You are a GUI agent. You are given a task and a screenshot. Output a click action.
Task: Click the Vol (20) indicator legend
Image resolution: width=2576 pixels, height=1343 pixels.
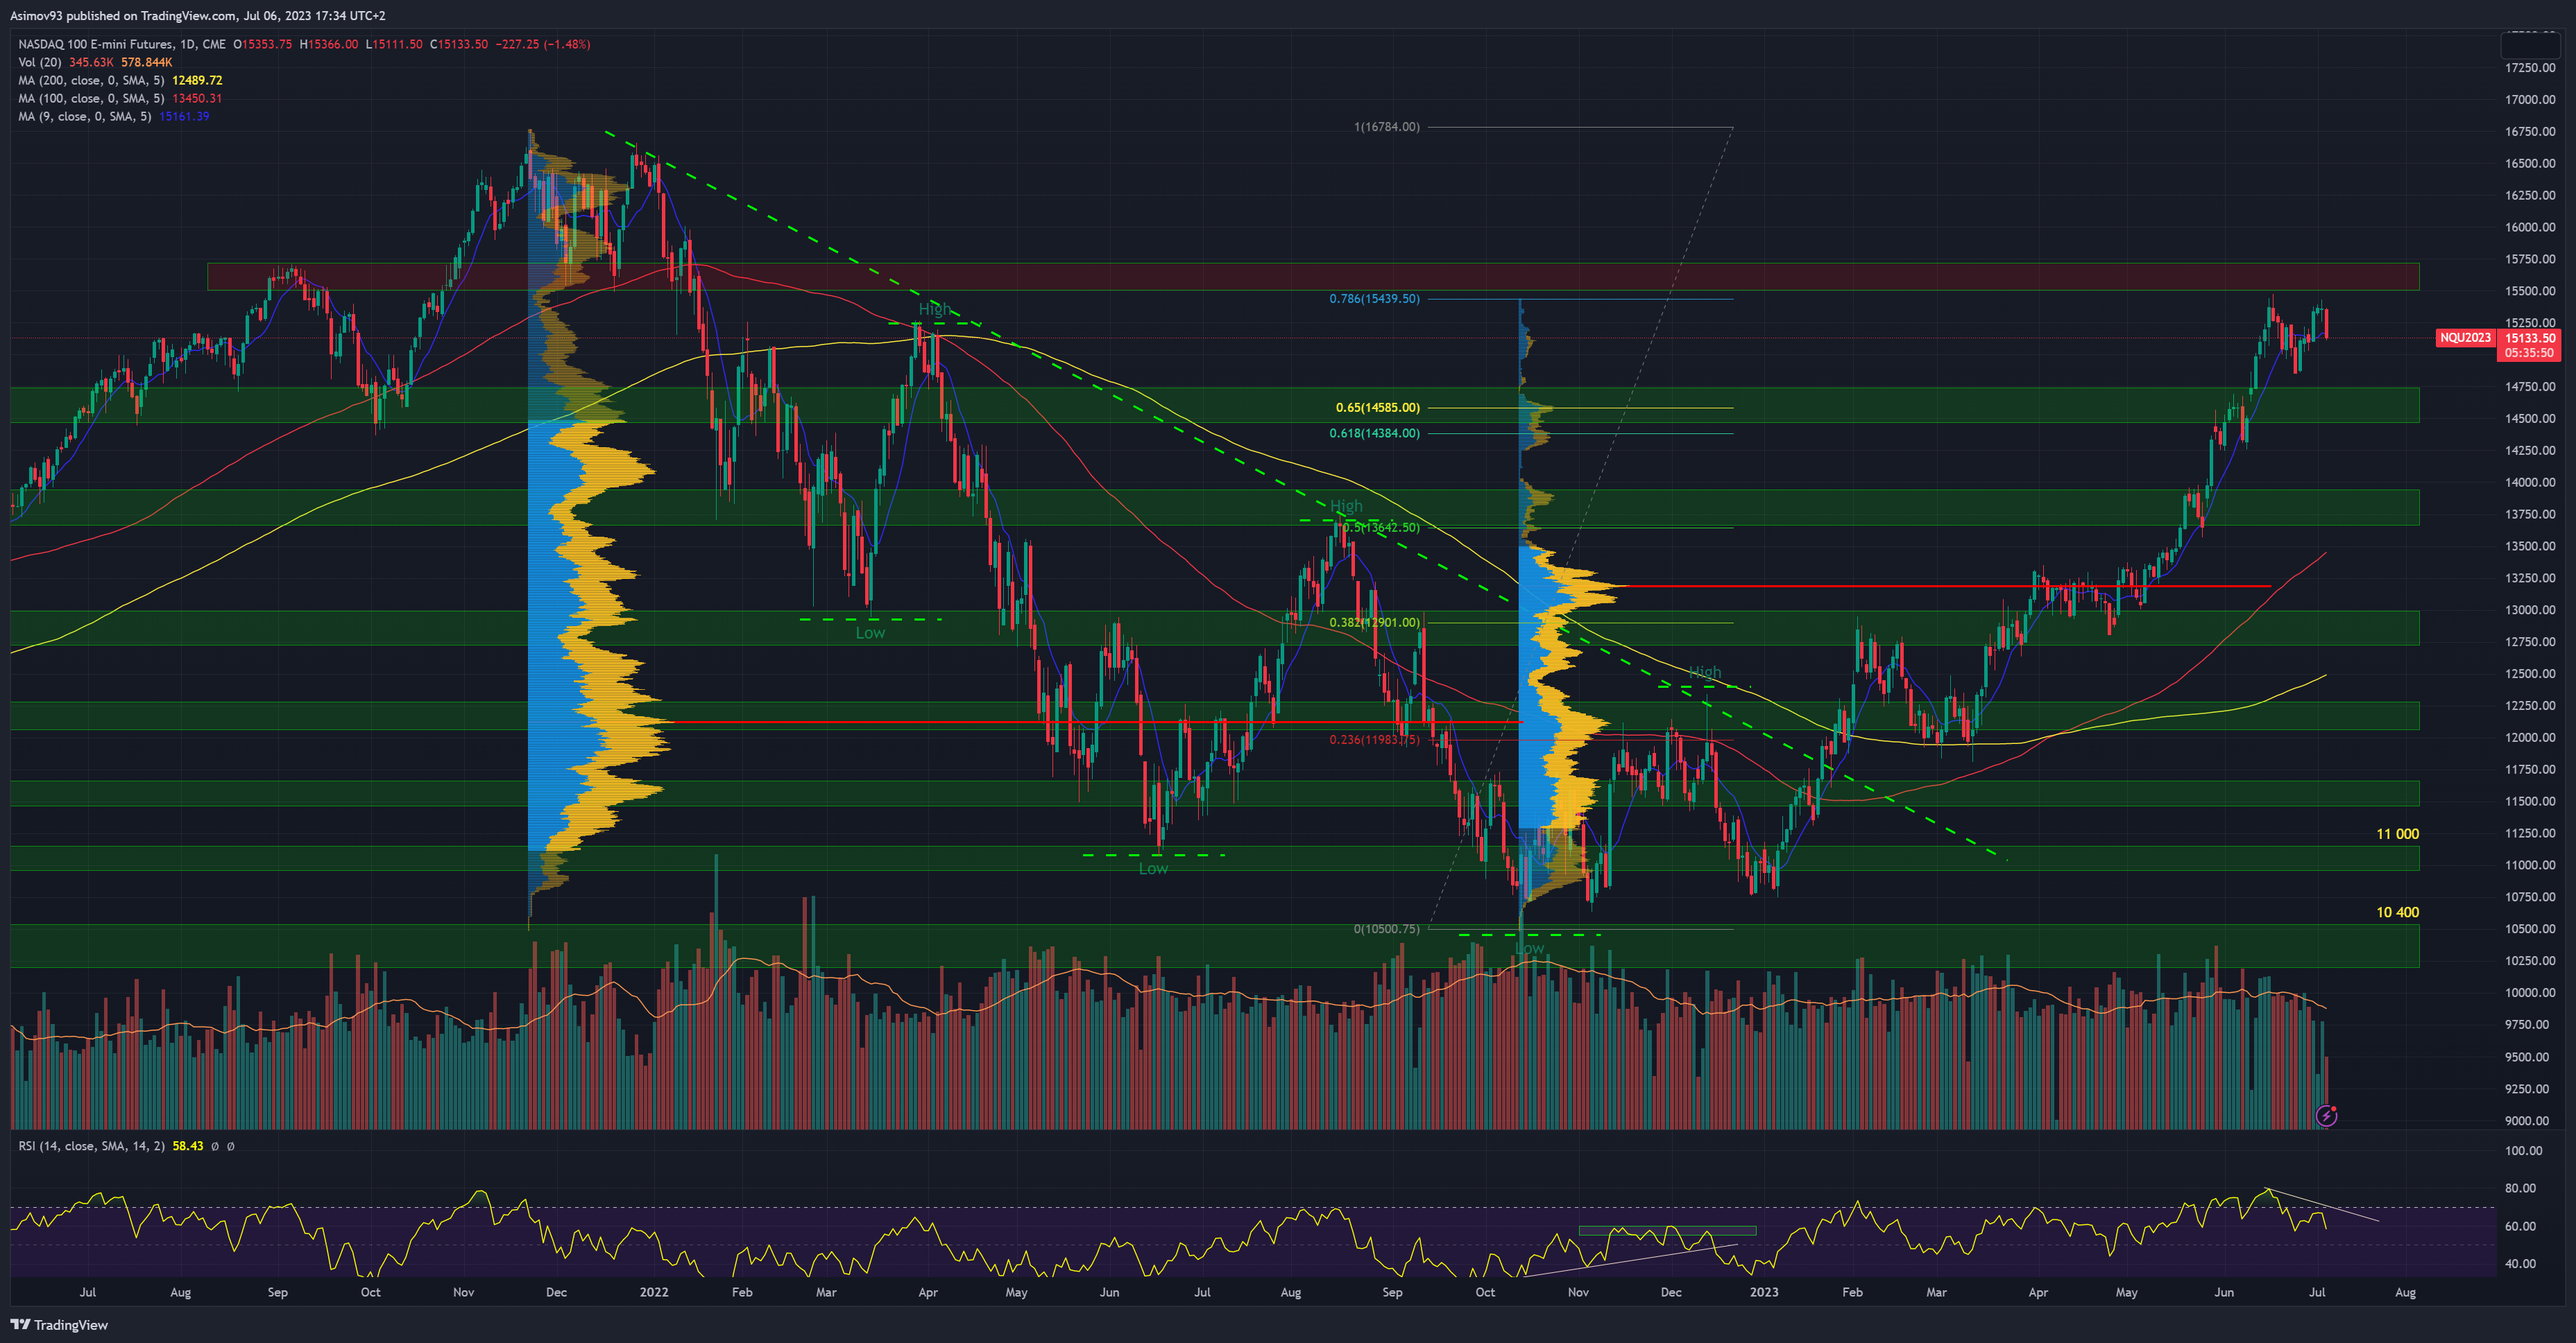click(x=40, y=62)
